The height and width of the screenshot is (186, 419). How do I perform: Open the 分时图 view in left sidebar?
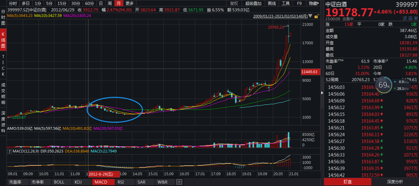point(3,17)
